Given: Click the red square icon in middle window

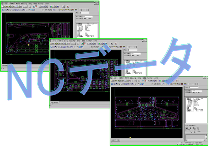Looking at the screenshot, I should tap(85, 43).
